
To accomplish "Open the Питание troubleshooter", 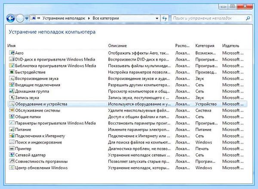I will [23, 129].
